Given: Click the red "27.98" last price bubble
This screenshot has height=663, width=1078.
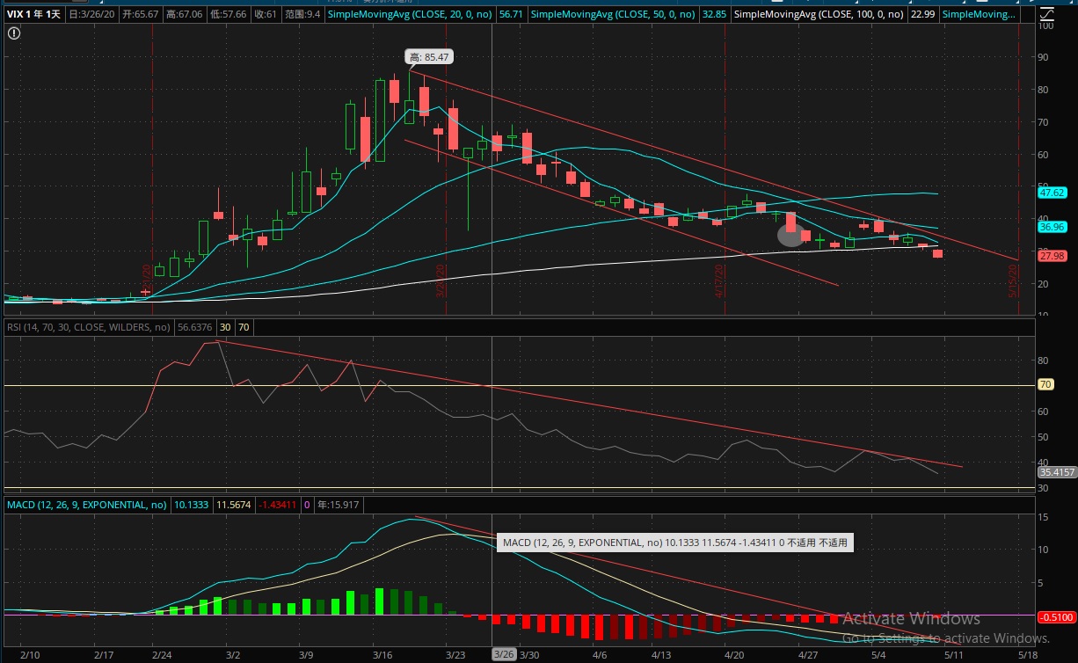Looking at the screenshot, I should [x=1052, y=255].
